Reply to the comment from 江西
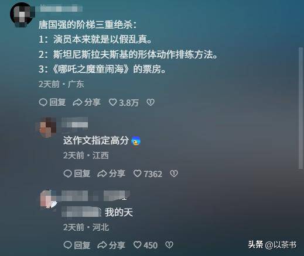This screenshot has height=256, width=304. tap(77, 174)
